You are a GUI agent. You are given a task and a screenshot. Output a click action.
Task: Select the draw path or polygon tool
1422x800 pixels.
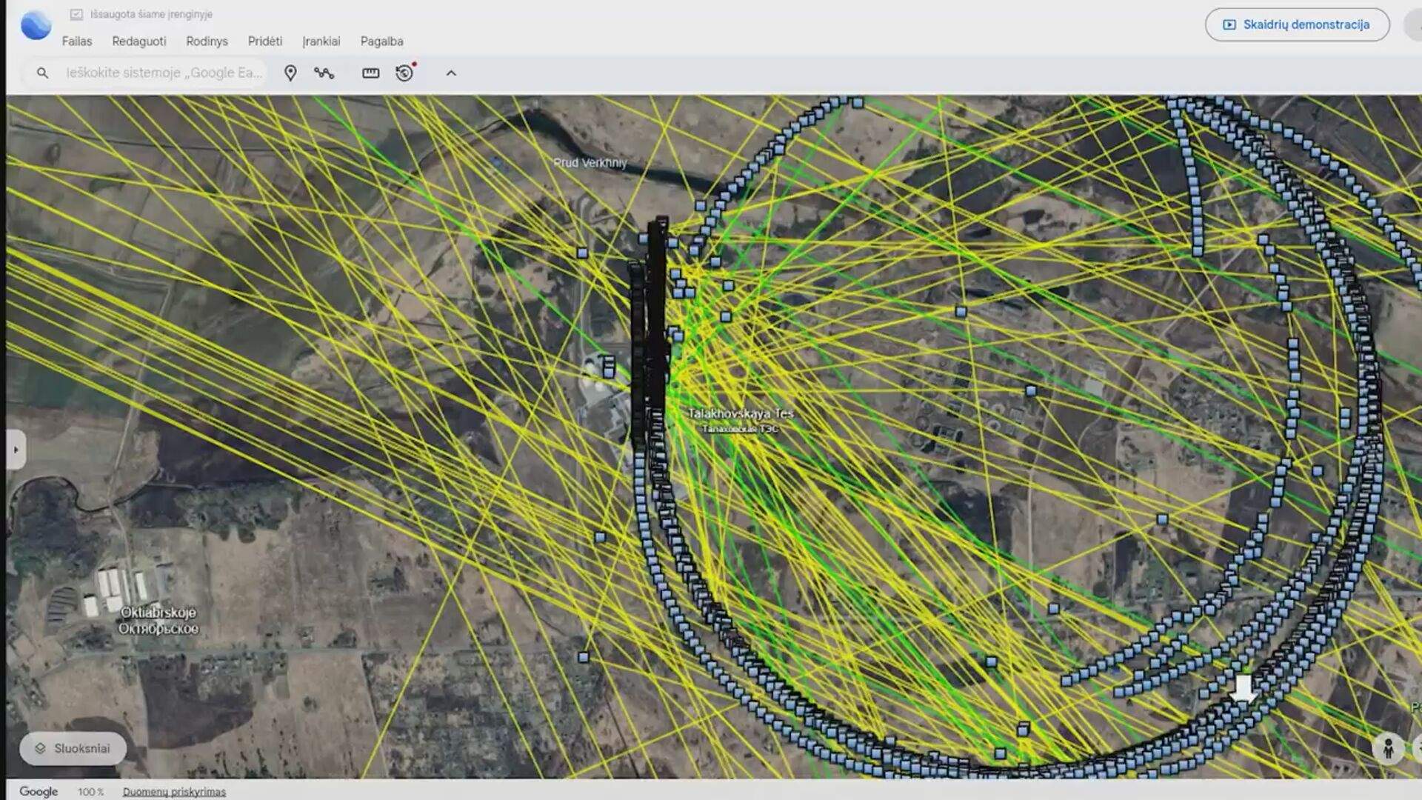pyautogui.click(x=324, y=73)
